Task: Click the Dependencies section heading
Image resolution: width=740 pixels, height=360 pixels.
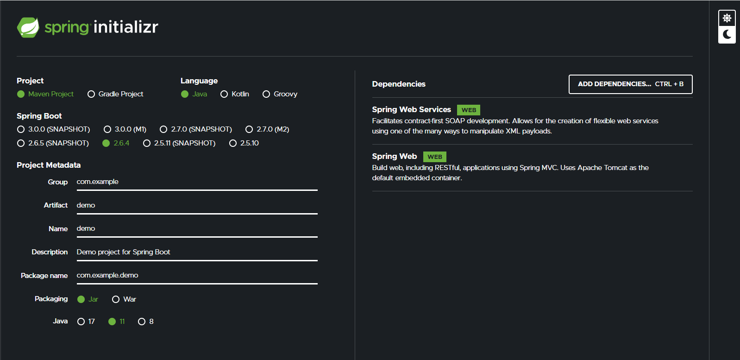Action: click(399, 84)
